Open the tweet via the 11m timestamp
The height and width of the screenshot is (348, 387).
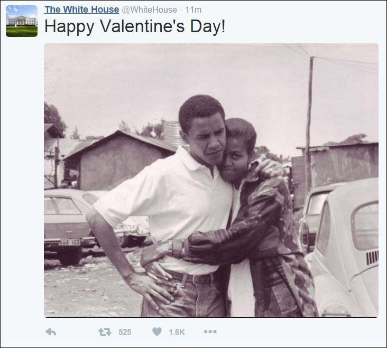click(x=193, y=10)
